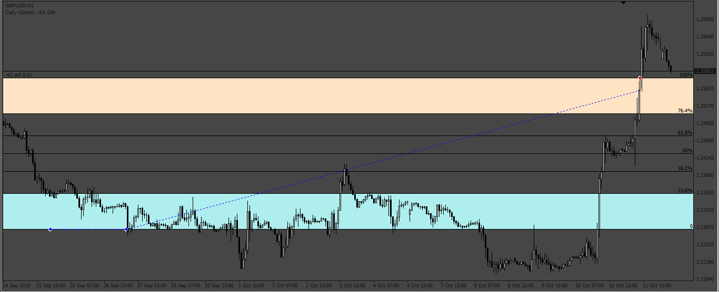Click the 23.6% Fibonacci level label
This screenshot has height=292, width=719.
(685, 191)
